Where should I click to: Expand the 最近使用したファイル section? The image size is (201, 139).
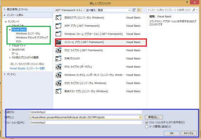pyautogui.click(x=5, y=9)
